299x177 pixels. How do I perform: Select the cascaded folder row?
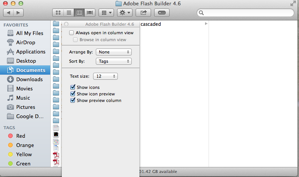[174, 24]
